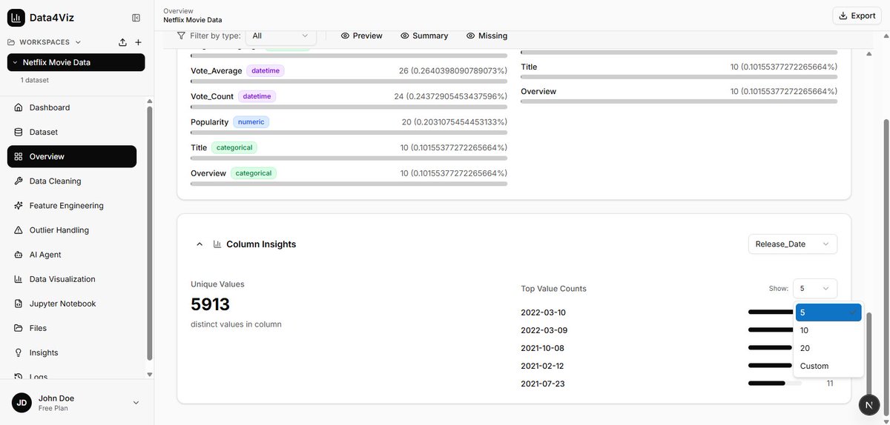Screen dimensions: 890x425
Task: Click the datetime tag next to Vote_Average
Action: click(266, 71)
